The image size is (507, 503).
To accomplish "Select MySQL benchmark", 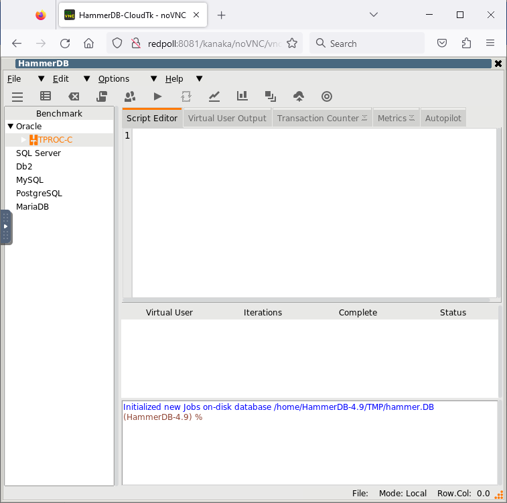I will point(29,180).
